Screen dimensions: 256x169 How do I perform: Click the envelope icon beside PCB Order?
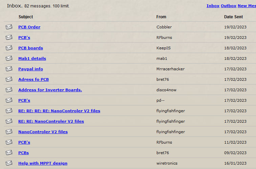[9, 27]
